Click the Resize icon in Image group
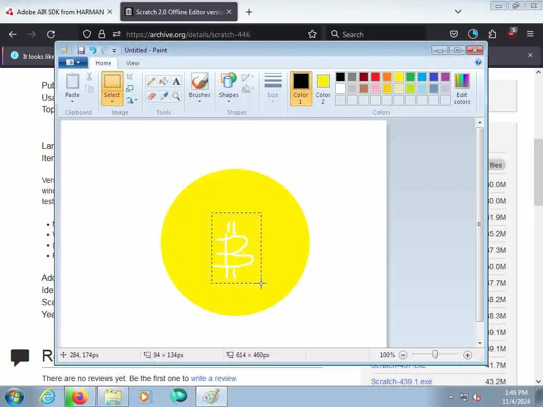Viewport: 543px width, 407px height. (x=130, y=89)
